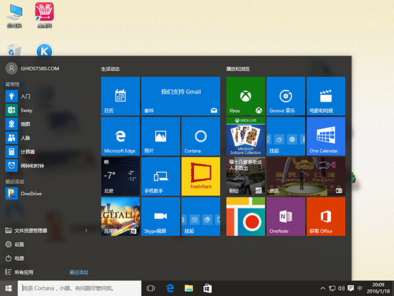Launch OneNote from the tiles
394x296 pixels.
click(285, 216)
